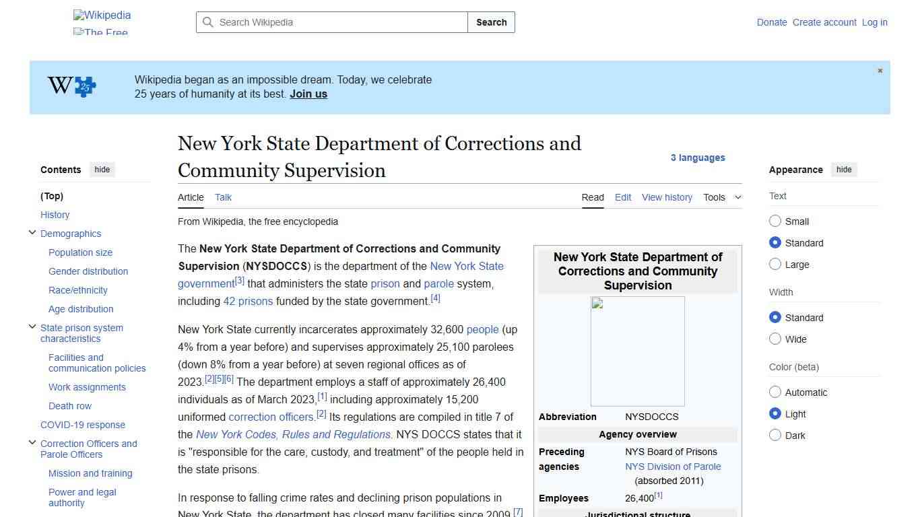Viewport: 920px width, 517px height.
Task: Switch to the Talk tab
Action: pos(223,197)
